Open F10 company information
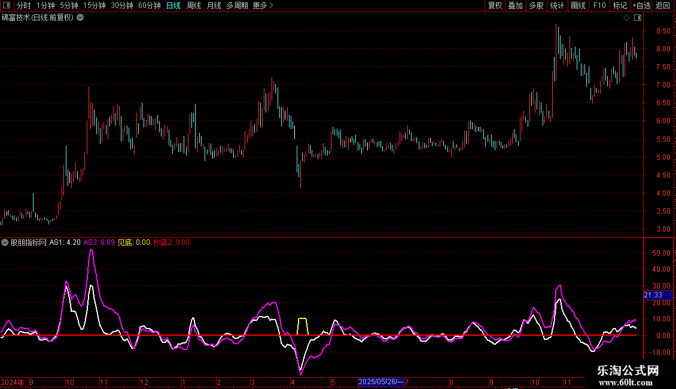 coord(599,6)
